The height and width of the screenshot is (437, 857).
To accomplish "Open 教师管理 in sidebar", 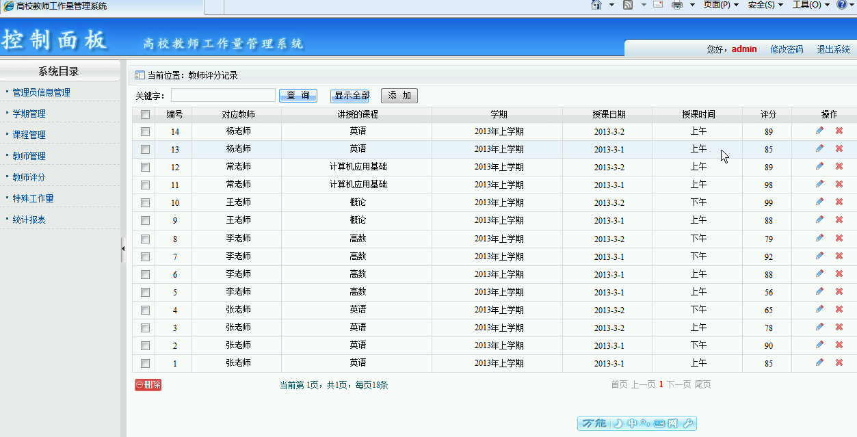I will [x=29, y=156].
